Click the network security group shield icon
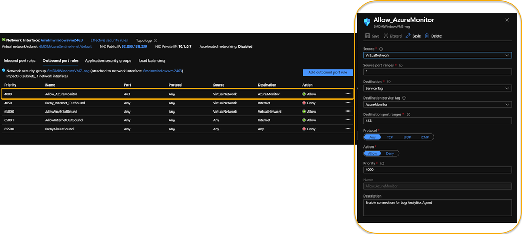The image size is (522, 234). click(x=4, y=71)
